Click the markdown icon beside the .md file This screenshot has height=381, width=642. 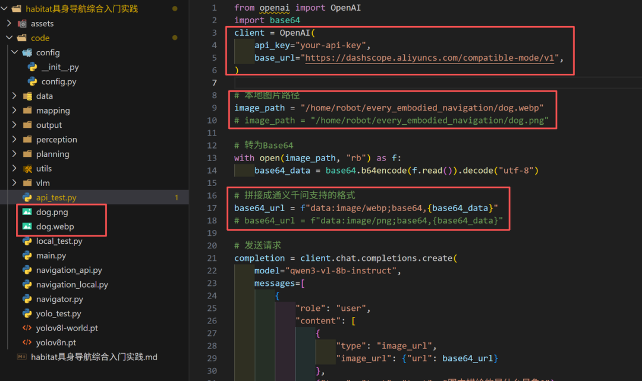coord(22,357)
